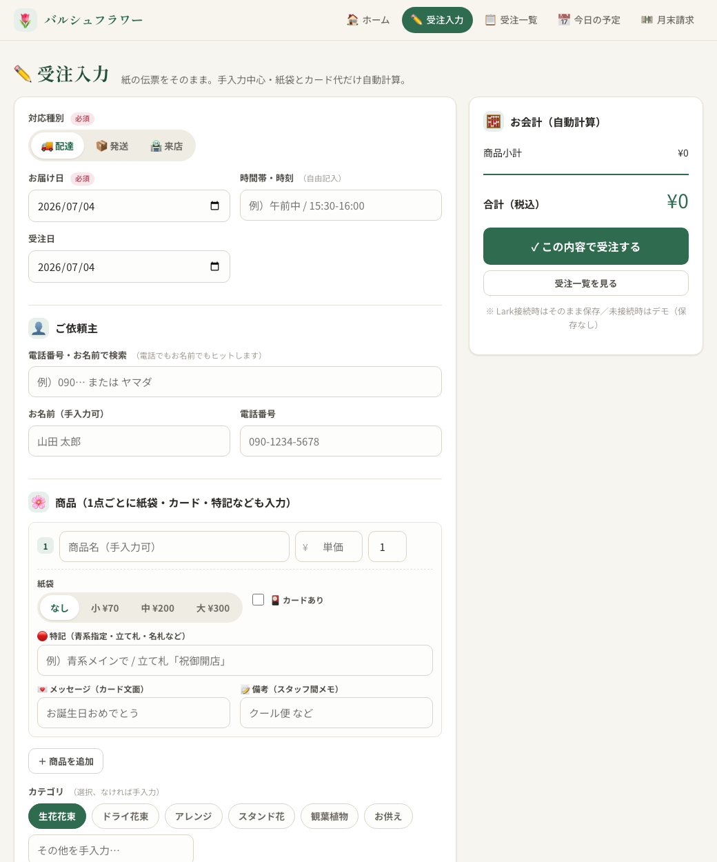Viewport: 717px width, 862px height.
Task: Select 配達 handling type
Action: (x=57, y=146)
